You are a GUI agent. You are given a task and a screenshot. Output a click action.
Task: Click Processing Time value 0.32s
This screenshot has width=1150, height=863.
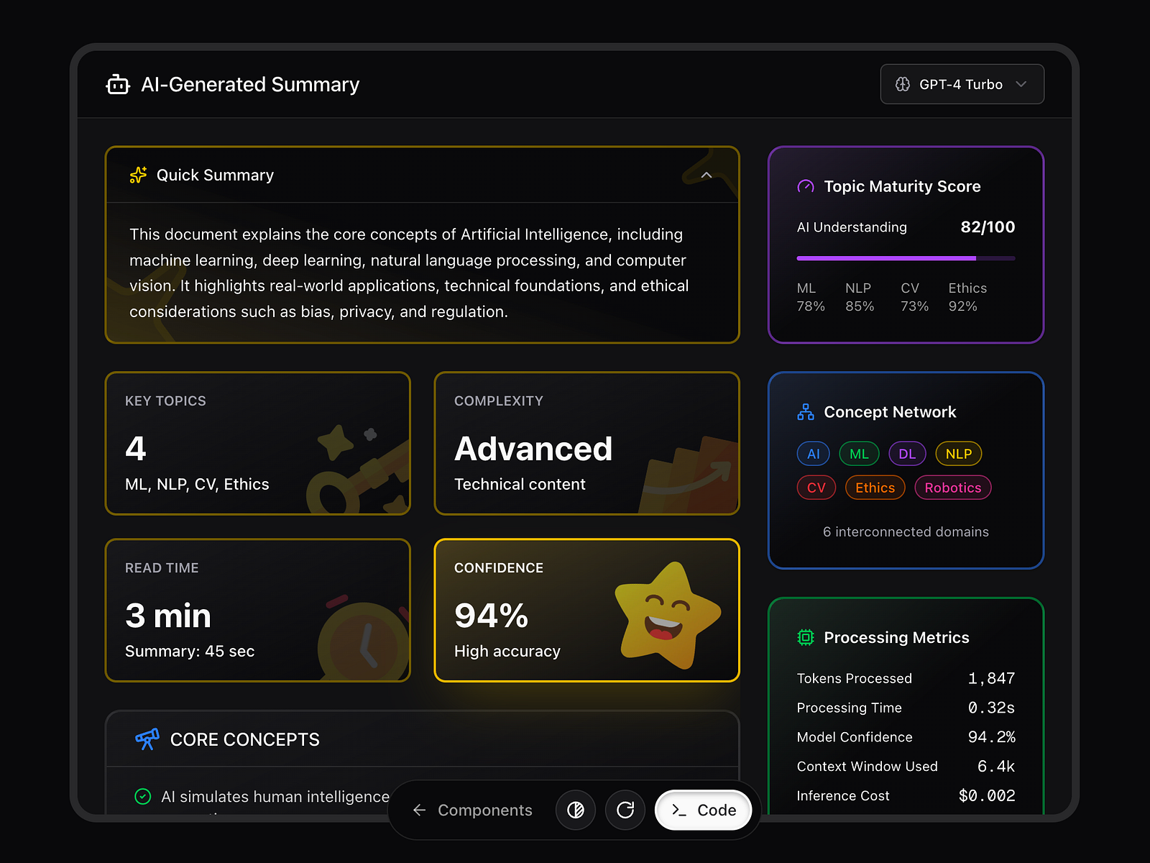click(991, 708)
